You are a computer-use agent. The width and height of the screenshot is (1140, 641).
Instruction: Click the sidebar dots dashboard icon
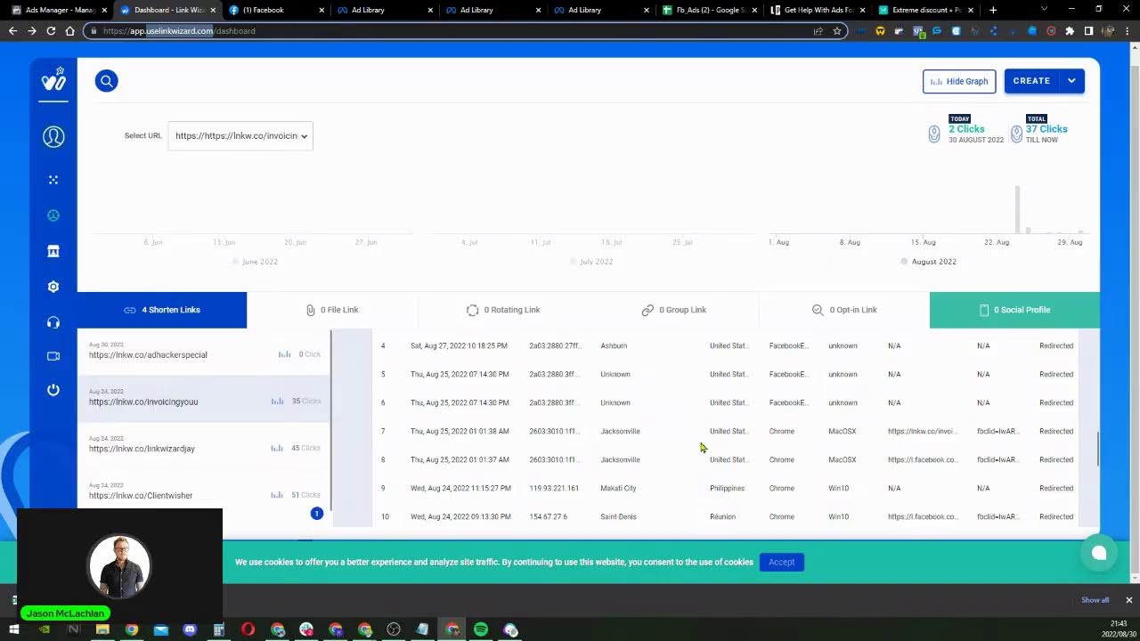pyautogui.click(x=53, y=180)
